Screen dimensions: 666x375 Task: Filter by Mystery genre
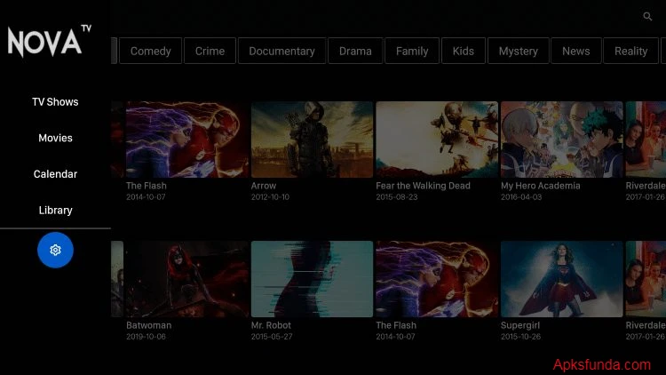tap(519, 51)
